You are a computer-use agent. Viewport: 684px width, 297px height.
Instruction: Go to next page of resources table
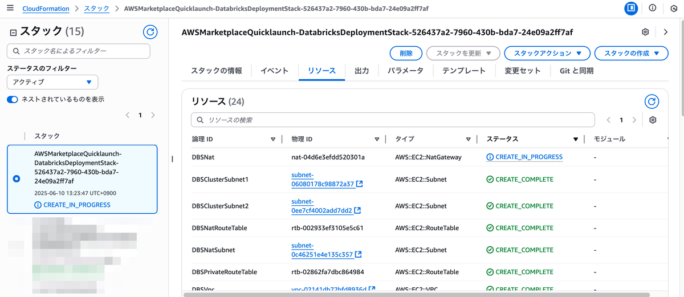pyautogui.click(x=634, y=120)
